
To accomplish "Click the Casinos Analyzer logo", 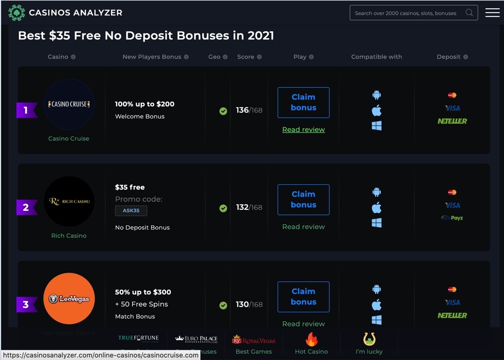I will (65, 13).
